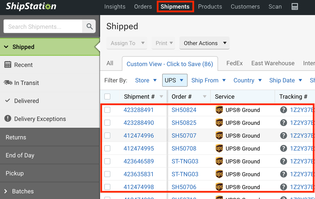Switch to the FedEx view tab
This screenshot has width=315, height=199.
click(x=234, y=63)
